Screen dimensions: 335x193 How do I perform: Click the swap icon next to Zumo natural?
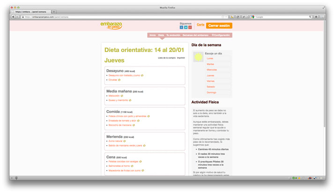pyautogui.click(x=127, y=141)
